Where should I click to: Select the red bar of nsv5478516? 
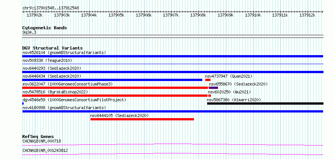click(115, 96)
